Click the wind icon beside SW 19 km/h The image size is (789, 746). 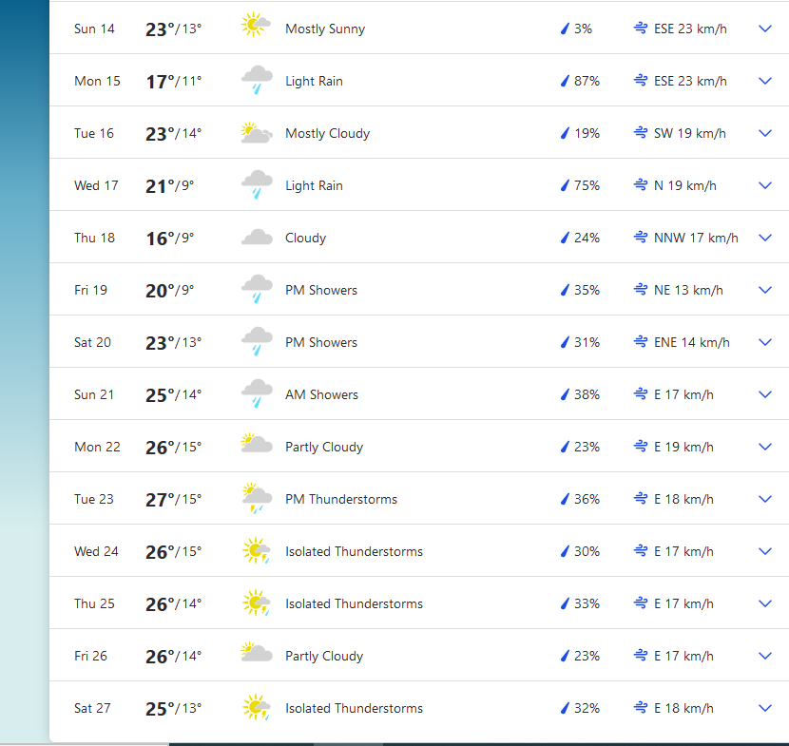pyautogui.click(x=641, y=133)
